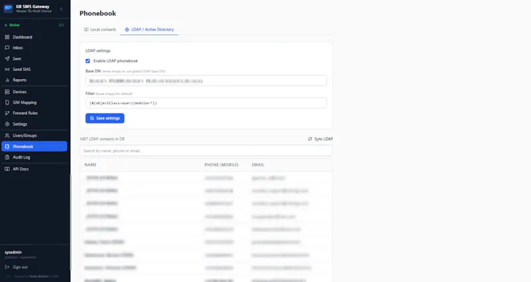
Task: Click the 1407 LDAP contacts in DB text
Action: click(102, 139)
